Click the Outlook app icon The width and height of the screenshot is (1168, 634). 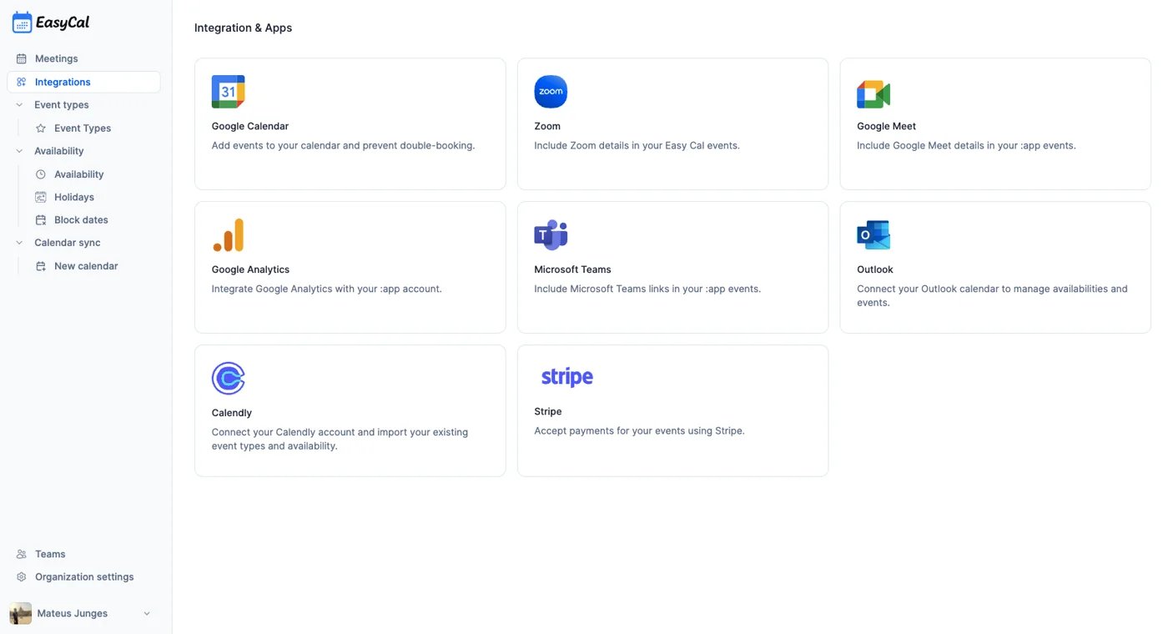(x=873, y=235)
